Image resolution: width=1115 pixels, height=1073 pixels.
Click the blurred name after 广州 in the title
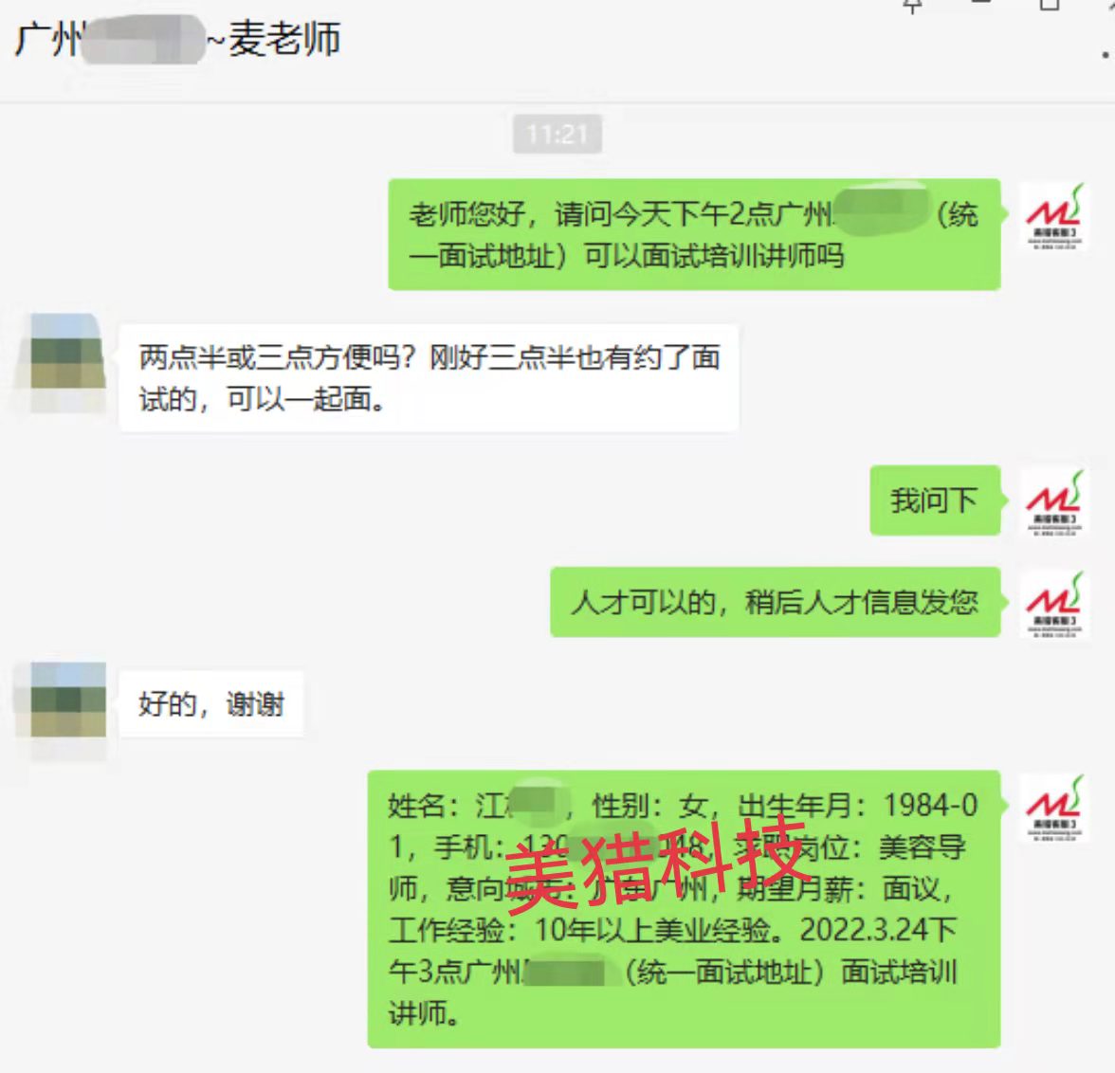pyautogui.click(x=144, y=40)
